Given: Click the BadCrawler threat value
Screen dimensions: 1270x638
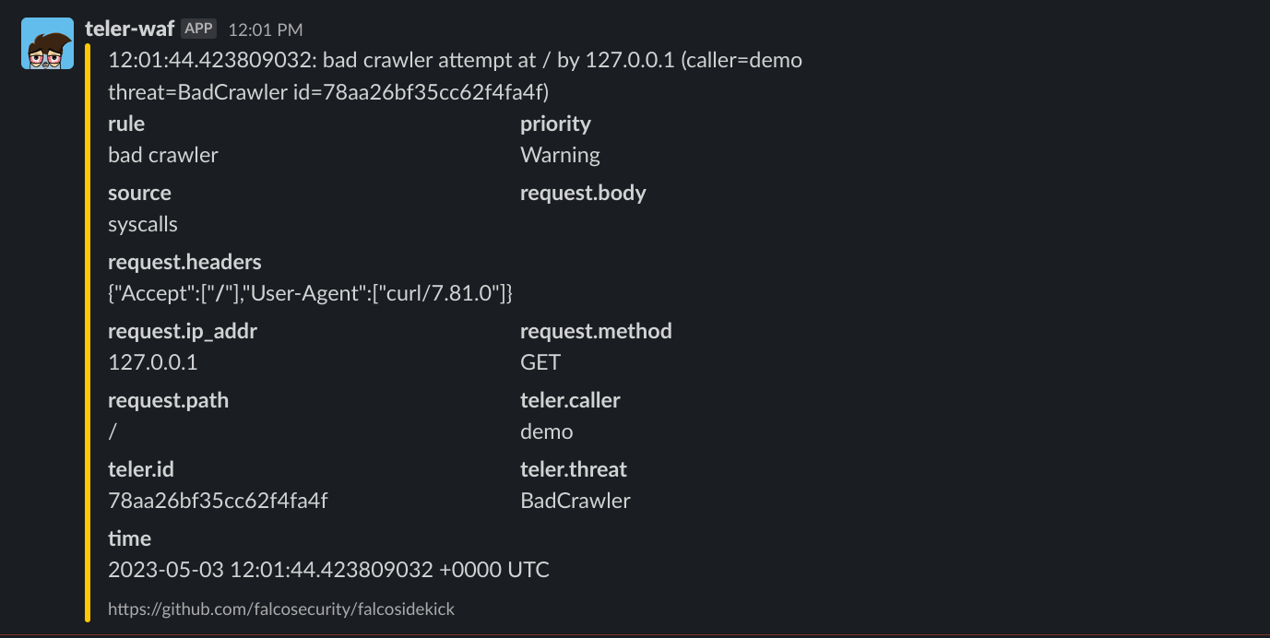Looking at the screenshot, I should [x=576, y=500].
